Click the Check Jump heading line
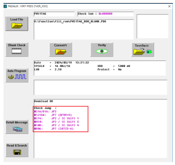 pos(45,108)
